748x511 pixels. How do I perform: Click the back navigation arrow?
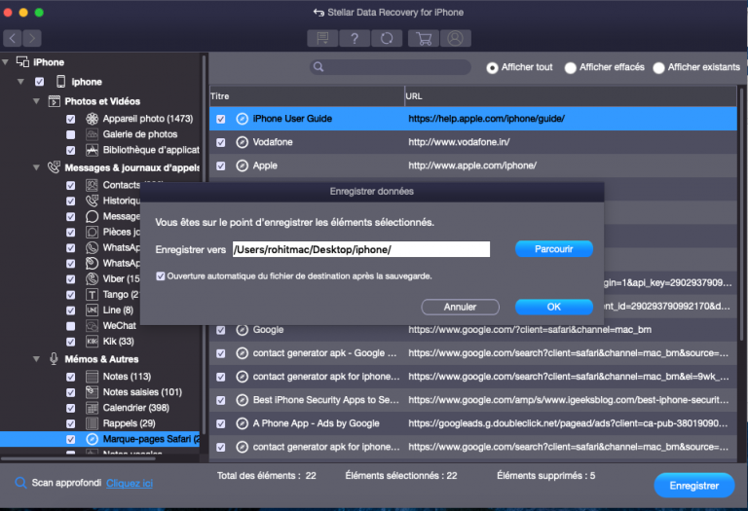[13, 38]
